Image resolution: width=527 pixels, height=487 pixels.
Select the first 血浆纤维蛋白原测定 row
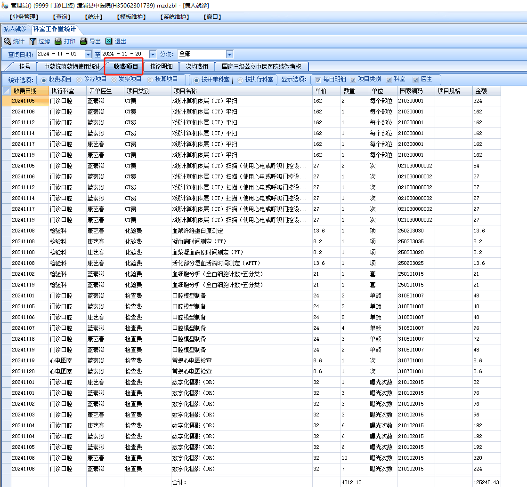(x=198, y=231)
